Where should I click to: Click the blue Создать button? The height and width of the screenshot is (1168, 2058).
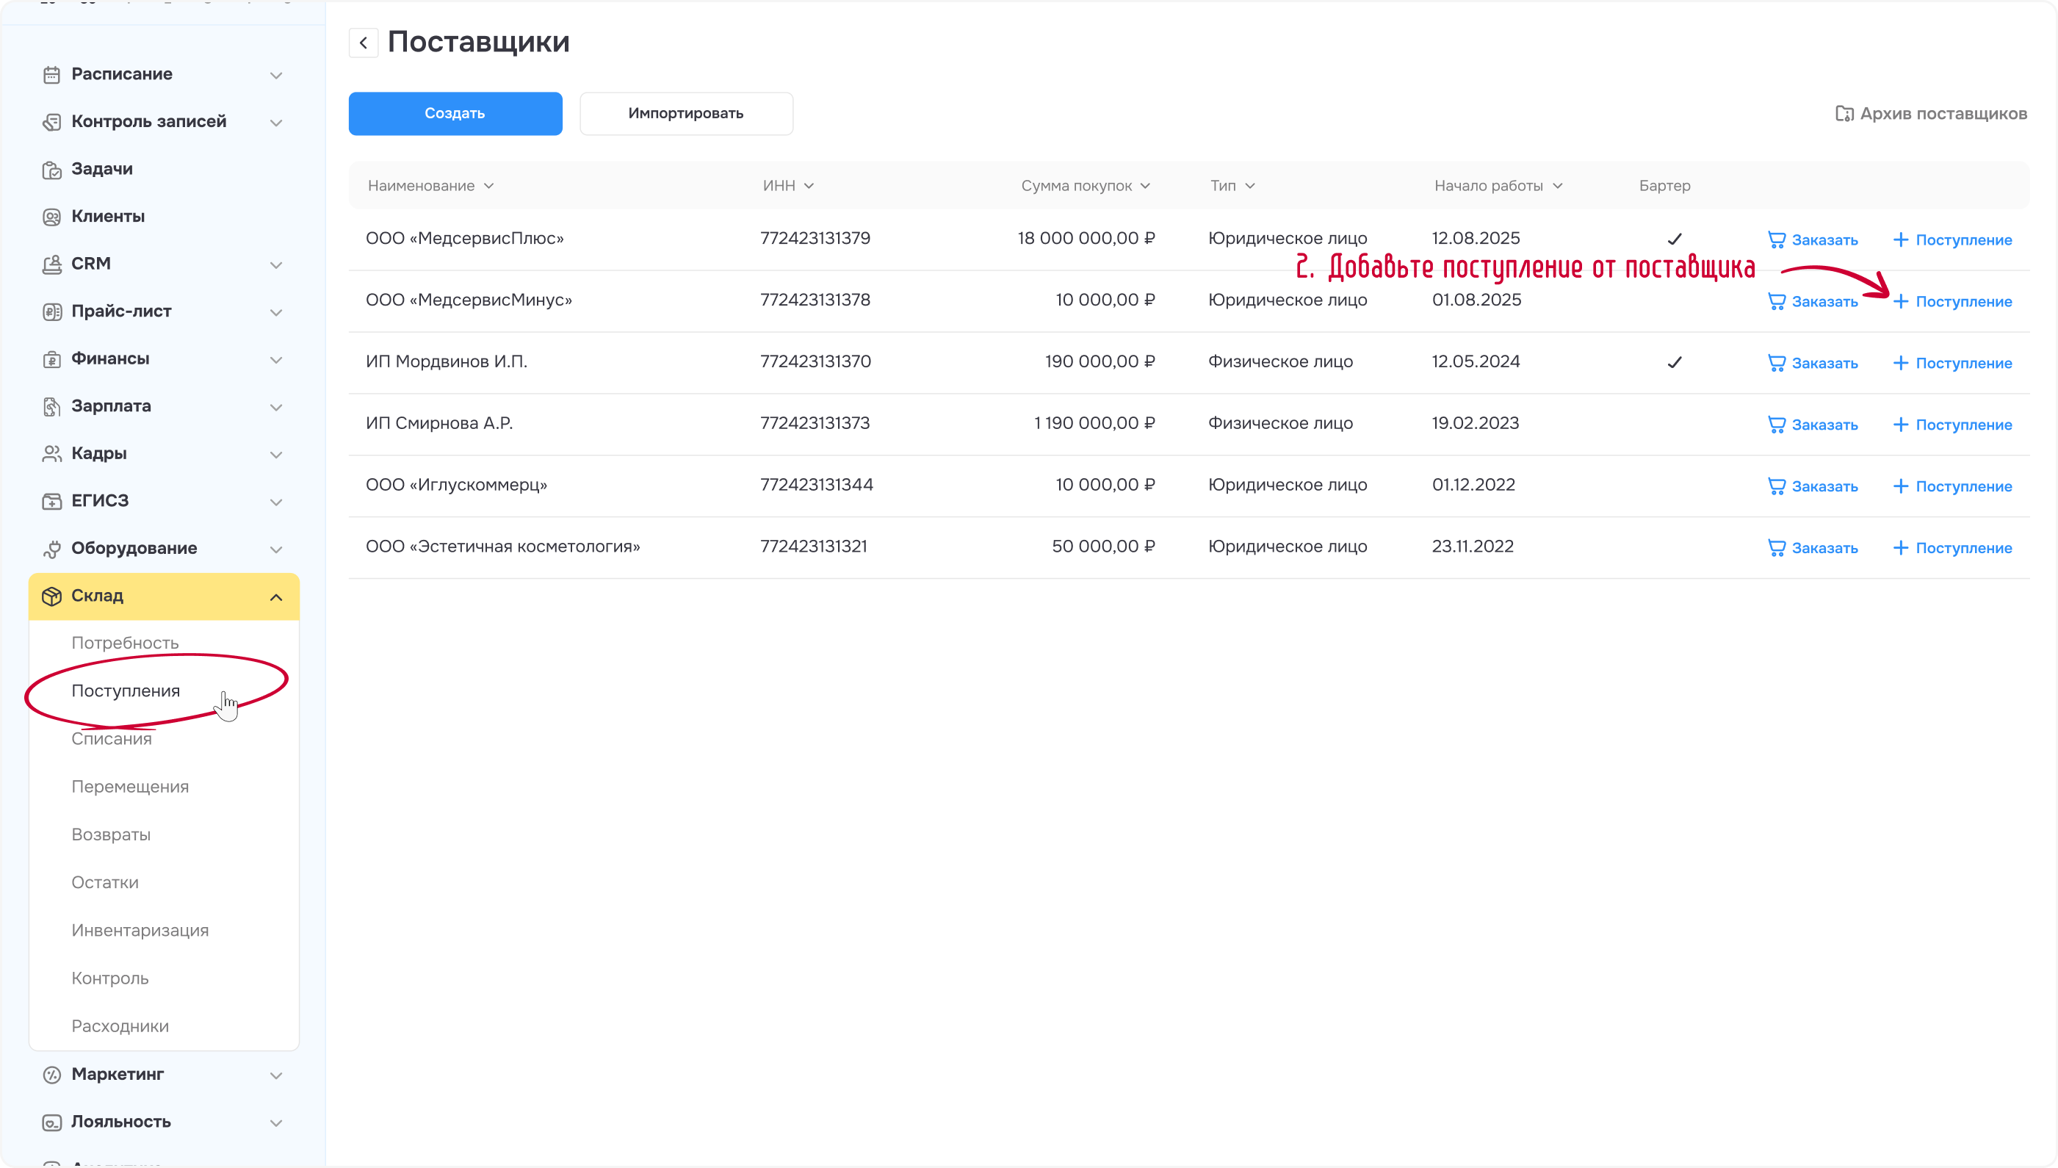[455, 113]
